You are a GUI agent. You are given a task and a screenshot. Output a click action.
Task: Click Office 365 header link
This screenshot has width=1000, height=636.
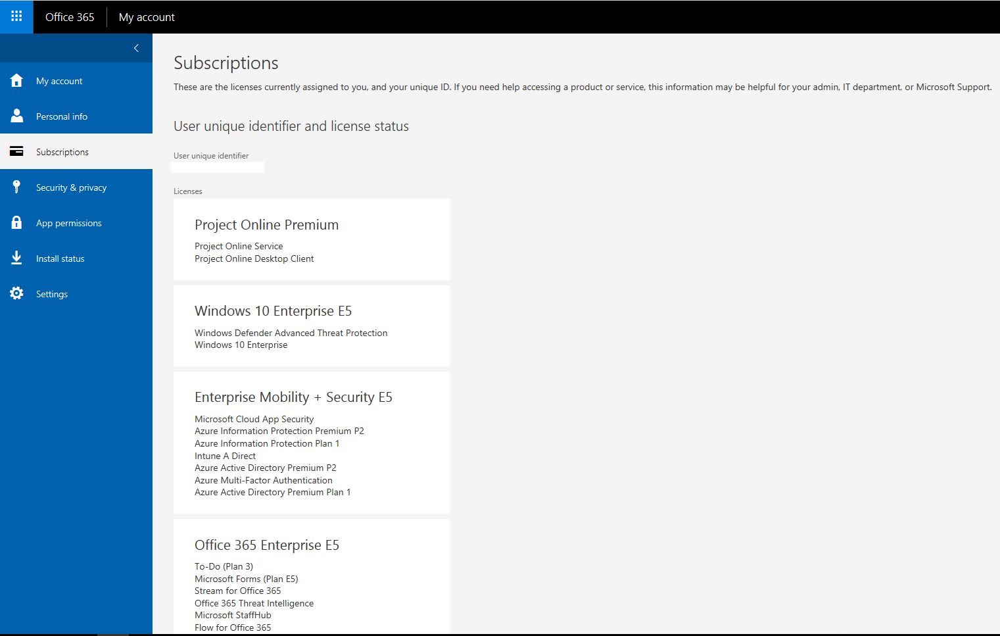point(70,17)
